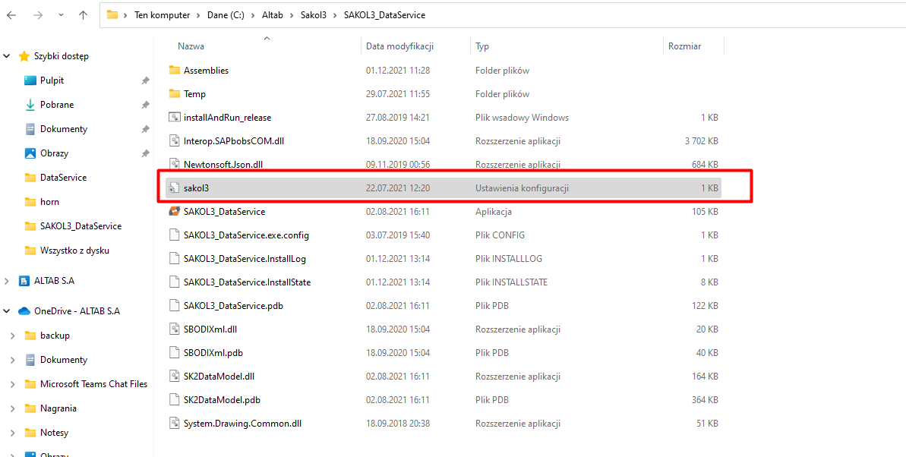The image size is (906, 457).
Task: Collapse the Szybki dostęp section
Action: click(7, 56)
